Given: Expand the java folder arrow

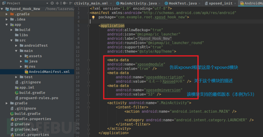Looking at the screenshot, I should [21, 61].
